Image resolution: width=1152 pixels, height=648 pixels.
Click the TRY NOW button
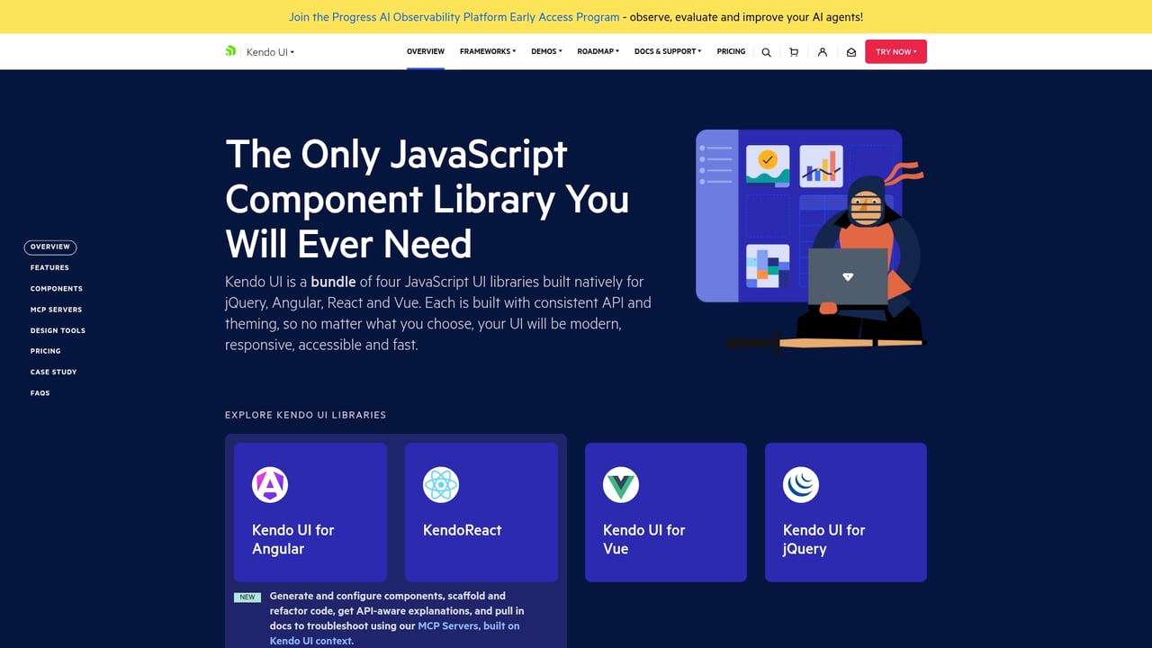(x=895, y=51)
